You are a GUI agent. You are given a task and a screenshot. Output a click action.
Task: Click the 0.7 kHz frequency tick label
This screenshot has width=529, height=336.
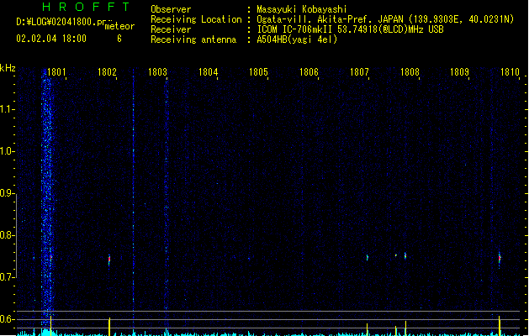[8, 277]
